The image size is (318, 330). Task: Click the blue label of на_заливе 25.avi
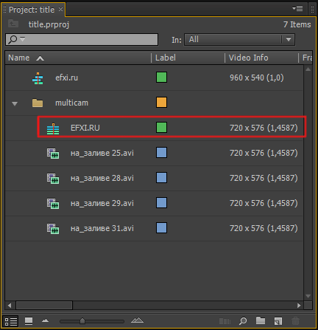point(161,153)
